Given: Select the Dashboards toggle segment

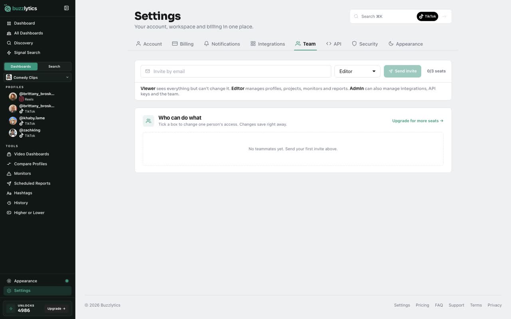Looking at the screenshot, I should click(21, 67).
